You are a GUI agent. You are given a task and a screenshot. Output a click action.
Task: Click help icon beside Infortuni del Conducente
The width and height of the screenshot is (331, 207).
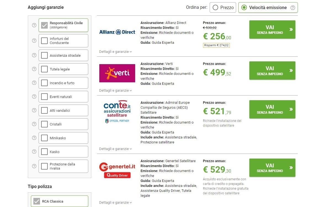point(34,41)
